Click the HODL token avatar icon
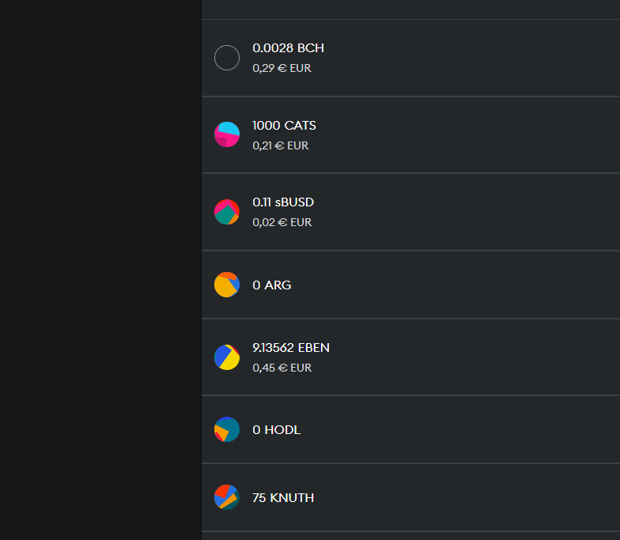 (226, 429)
